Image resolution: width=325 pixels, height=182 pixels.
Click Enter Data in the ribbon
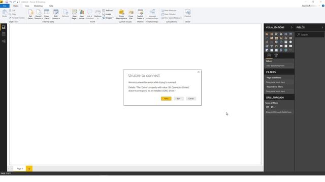pos(47,15)
